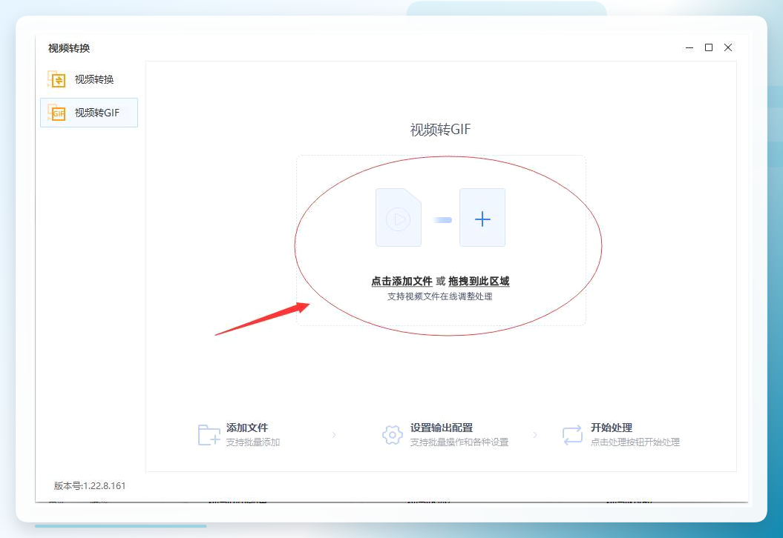Select the 视频转GIF sidebar item
Image resolution: width=783 pixels, height=538 pixels.
pos(89,113)
